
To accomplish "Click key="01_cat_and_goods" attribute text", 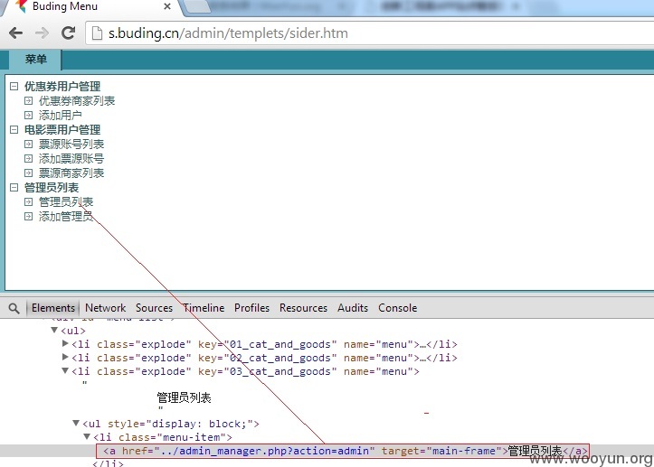I will pyautogui.click(x=268, y=344).
